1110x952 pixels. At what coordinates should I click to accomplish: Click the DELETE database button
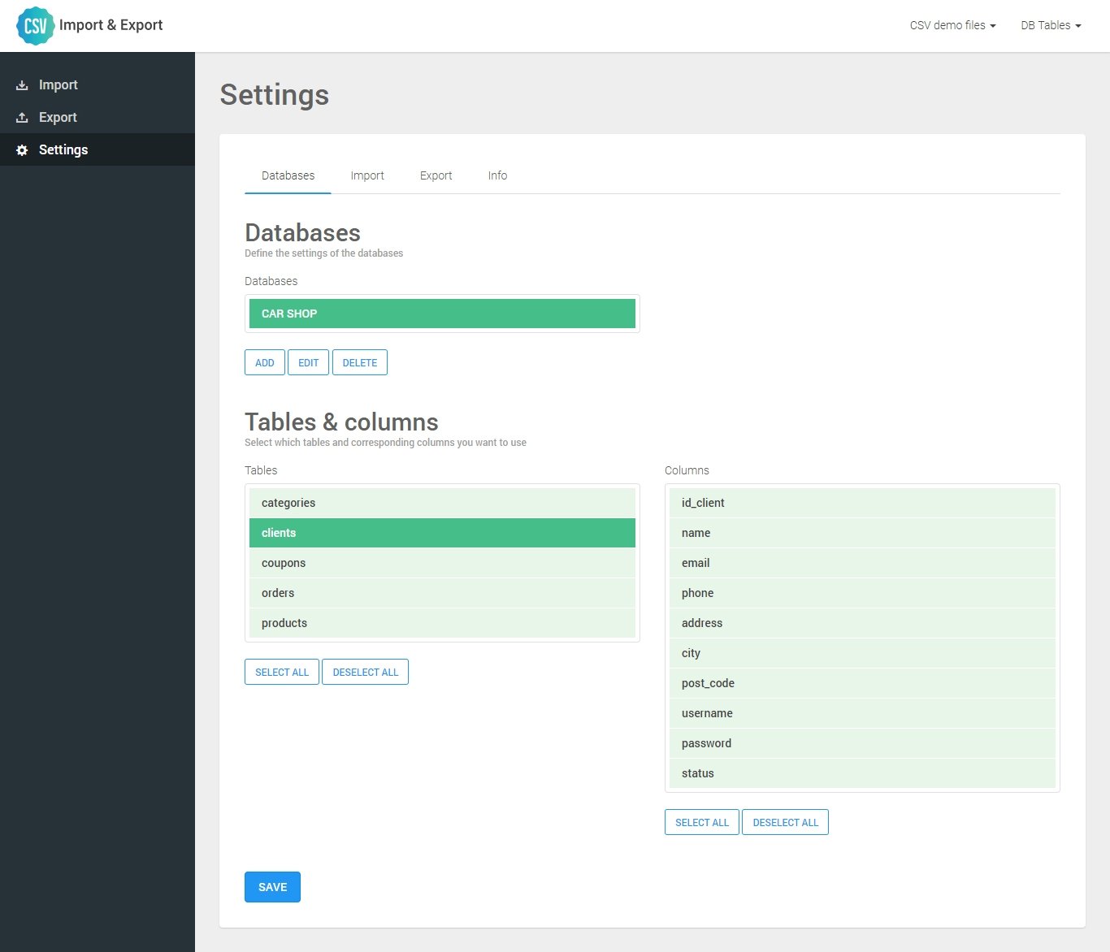360,363
